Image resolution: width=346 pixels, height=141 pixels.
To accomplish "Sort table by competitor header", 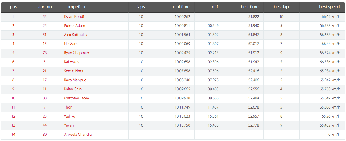I will coord(75,7).
